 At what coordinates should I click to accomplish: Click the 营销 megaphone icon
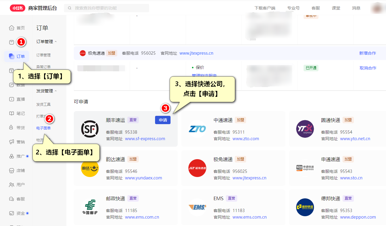pyautogui.click(x=12, y=142)
